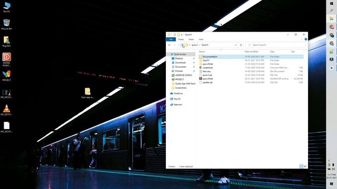The width and height of the screenshot is (337, 189).
Task: Select the Quiz-app folder in the desktop's middle
Action: [87, 93]
